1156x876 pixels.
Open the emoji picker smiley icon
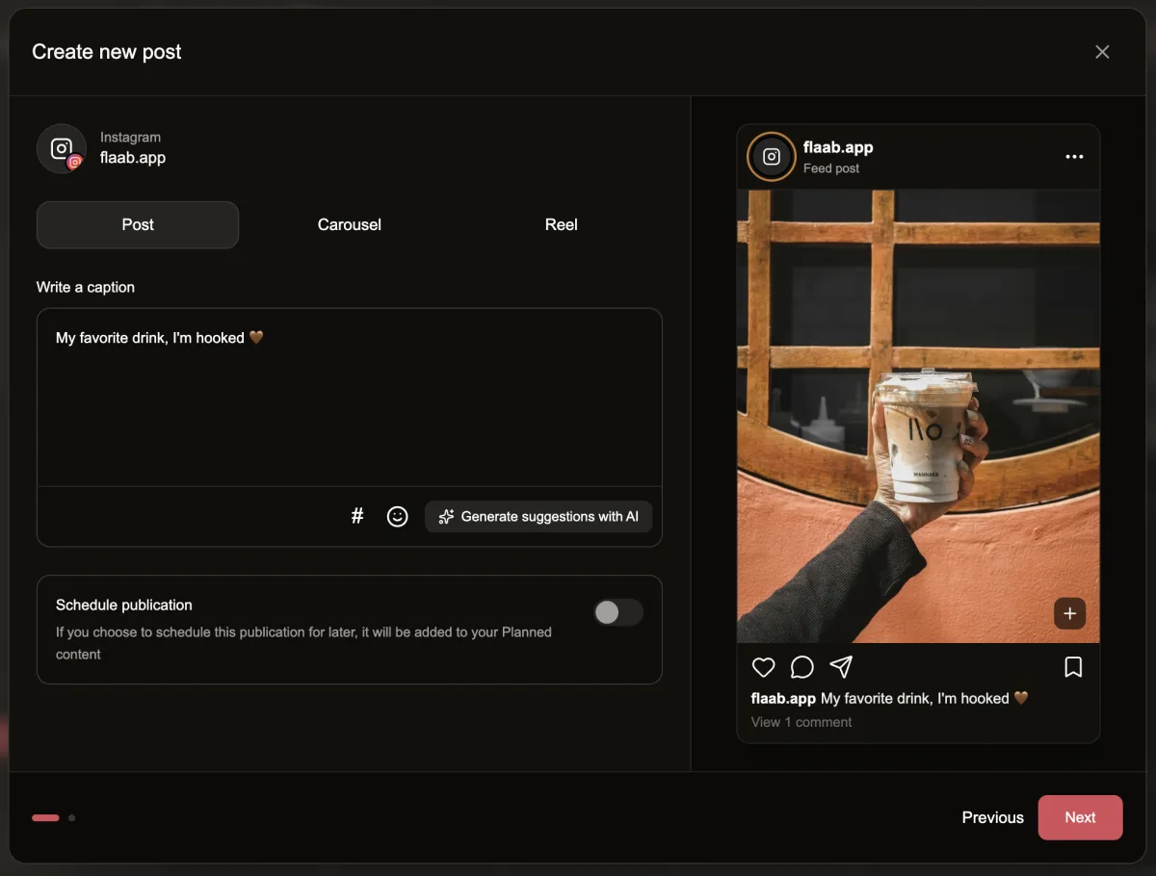click(397, 516)
